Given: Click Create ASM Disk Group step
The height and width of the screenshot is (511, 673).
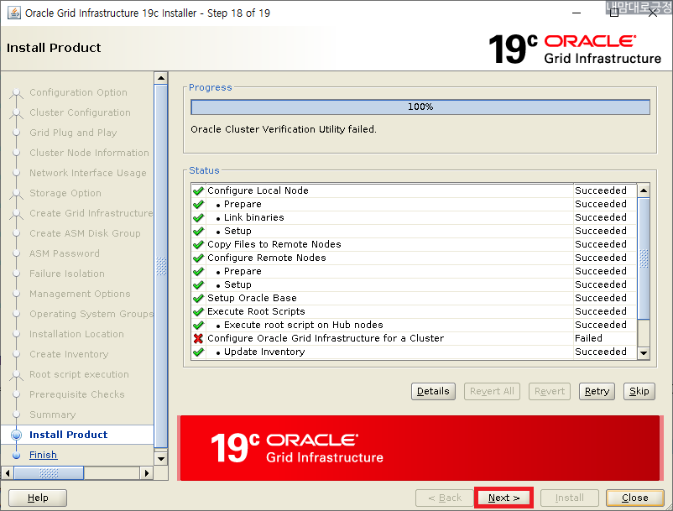Looking at the screenshot, I should pos(85,233).
